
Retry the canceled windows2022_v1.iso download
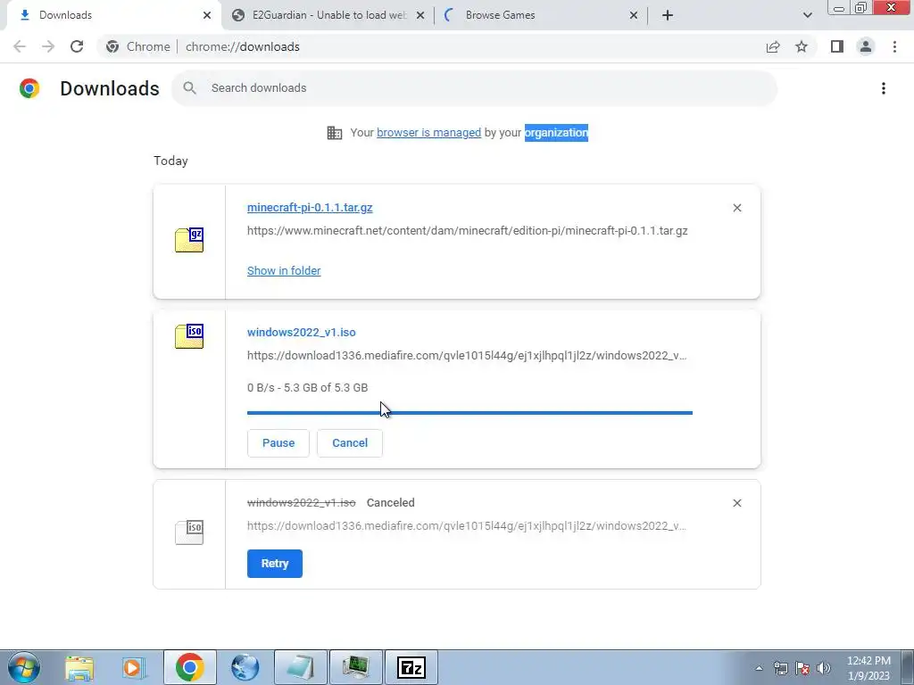point(275,564)
